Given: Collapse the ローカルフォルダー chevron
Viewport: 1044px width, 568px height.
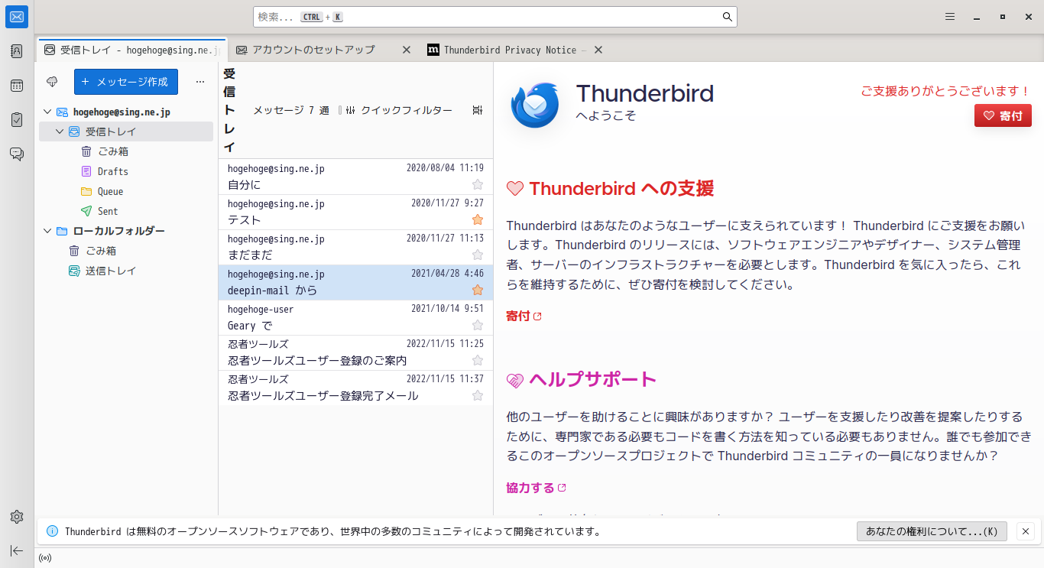Looking at the screenshot, I should click(x=47, y=231).
